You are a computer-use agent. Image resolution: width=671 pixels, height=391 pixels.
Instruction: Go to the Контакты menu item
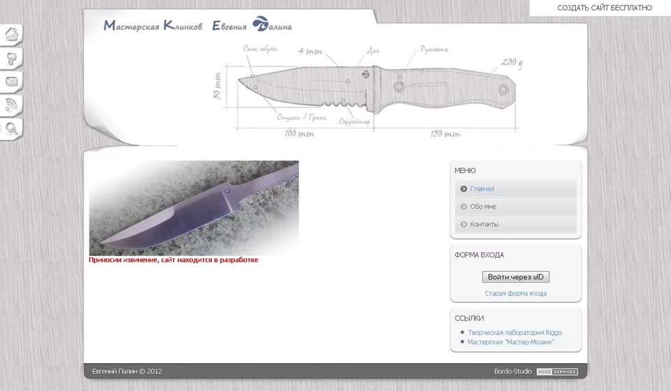coord(484,224)
